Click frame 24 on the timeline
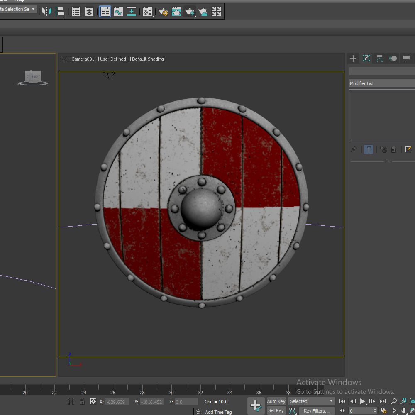 (x=84, y=393)
